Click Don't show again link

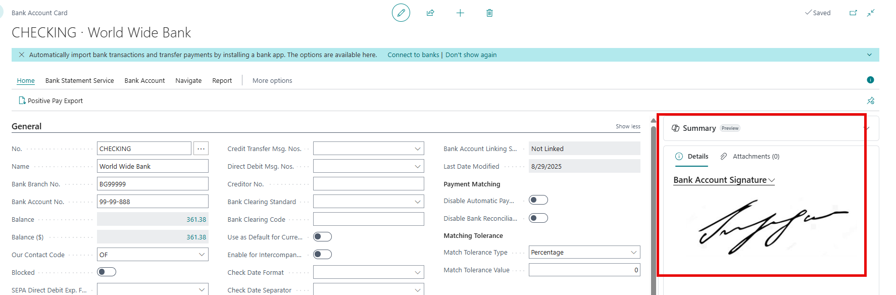click(471, 55)
